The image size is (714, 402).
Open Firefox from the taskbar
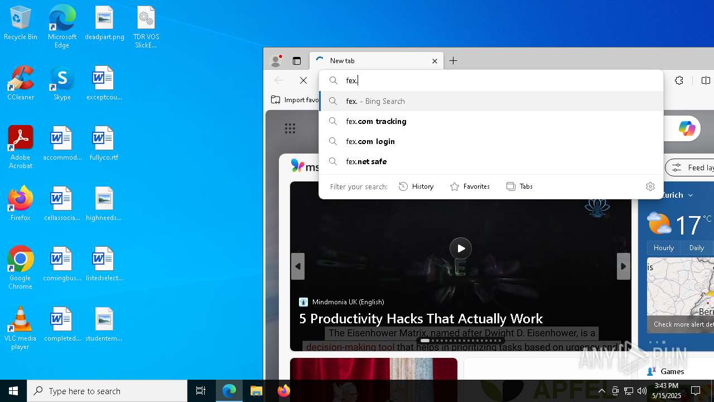[x=284, y=391]
